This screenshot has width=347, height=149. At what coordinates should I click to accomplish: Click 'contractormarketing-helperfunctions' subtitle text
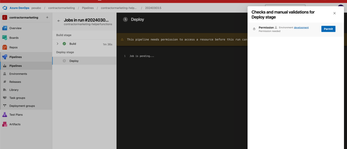[x=88, y=24]
